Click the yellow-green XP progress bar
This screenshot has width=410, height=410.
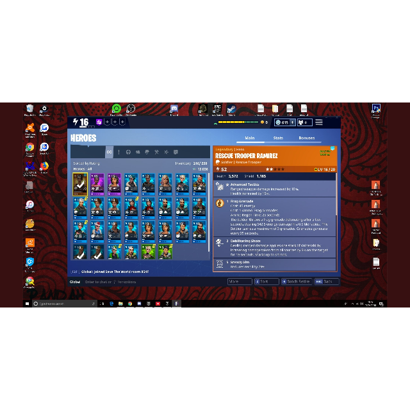pyautogui.click(x=238, y=122)
